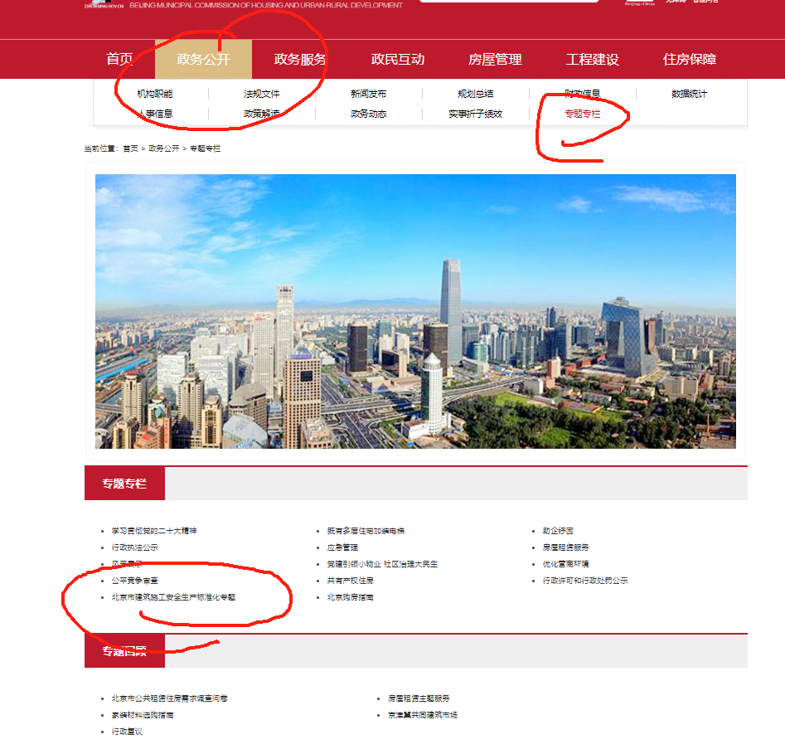Image resolution: width=785 pixels, height=754 pixels.
Task: Open the 应急管理 topic link
Action: tap(342, 547)
